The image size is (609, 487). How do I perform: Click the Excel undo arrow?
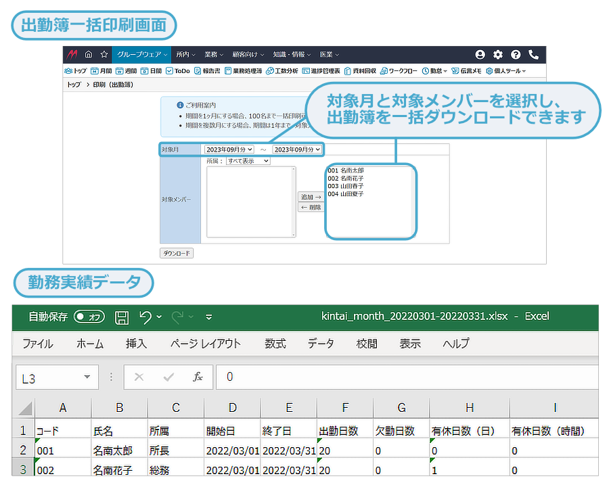click(x=145, y=317)
